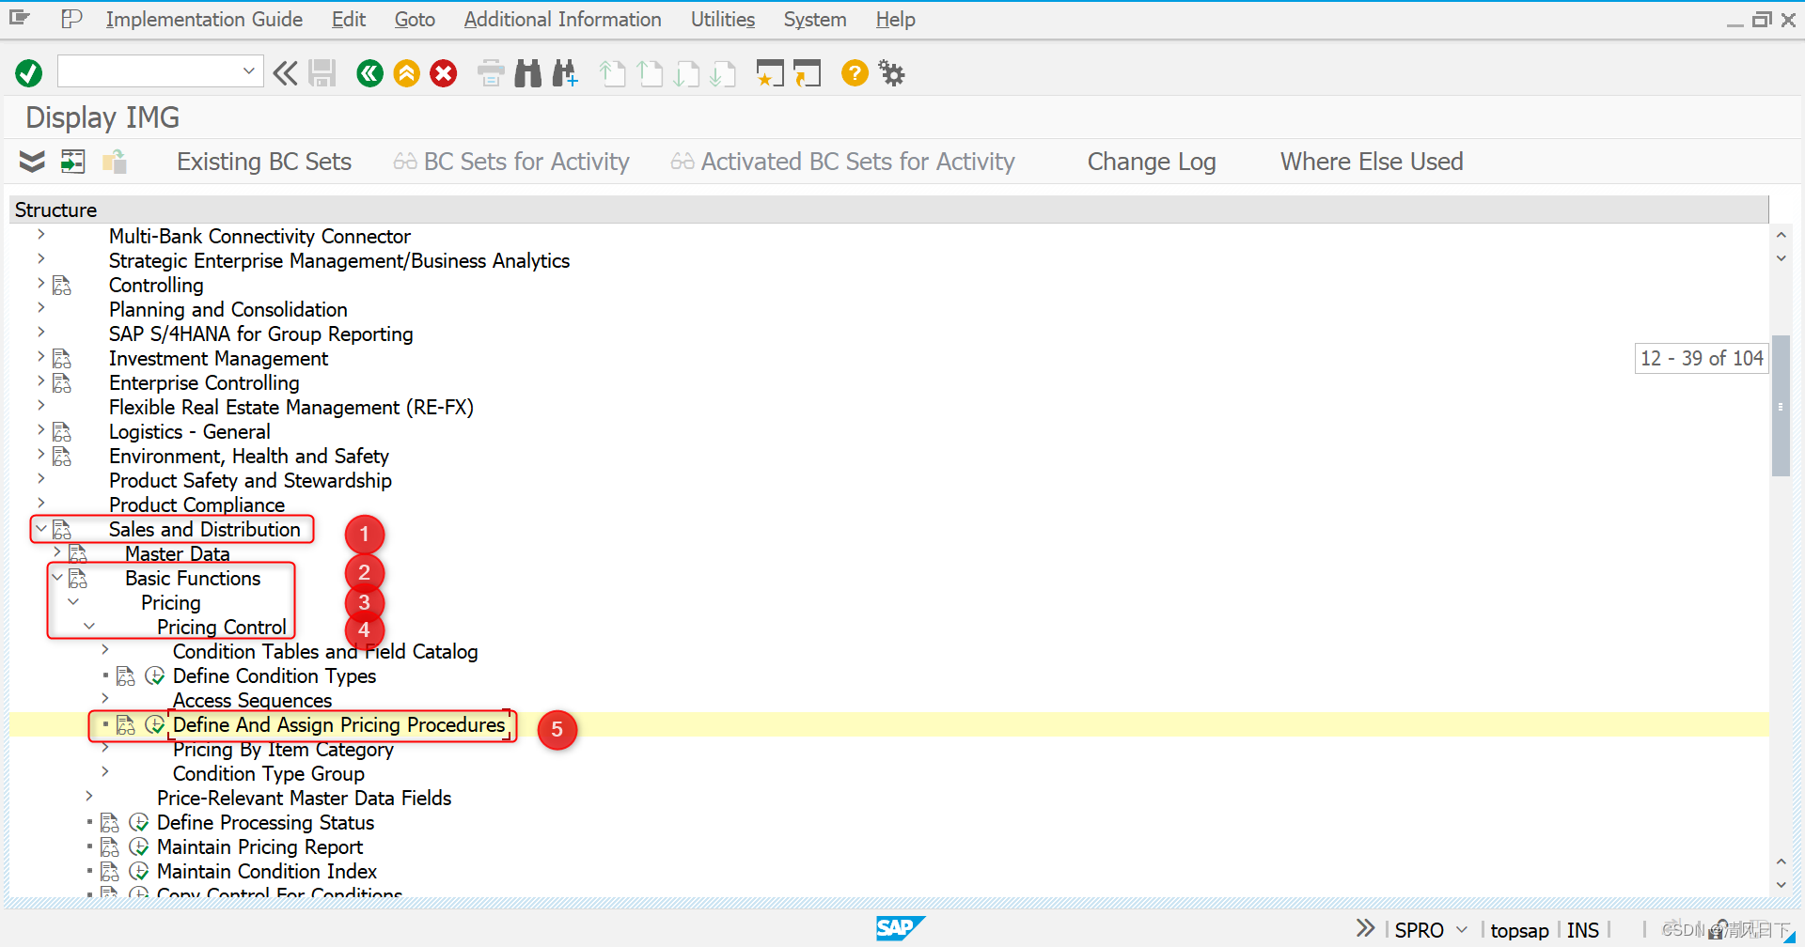Expand the Master Data node

pos(57,551)
